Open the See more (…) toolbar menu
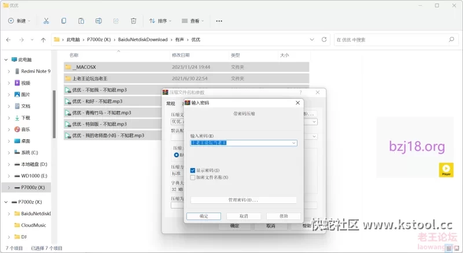463x253 pixels. (x=219, y=21)
